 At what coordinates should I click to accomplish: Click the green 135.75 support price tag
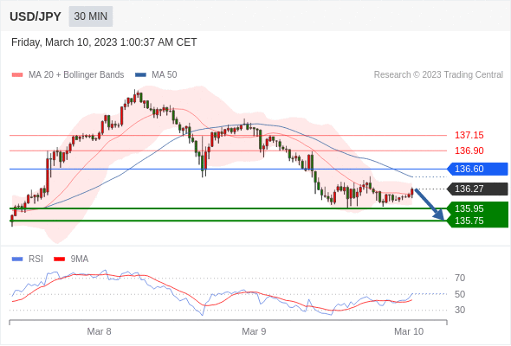point(477,221)
